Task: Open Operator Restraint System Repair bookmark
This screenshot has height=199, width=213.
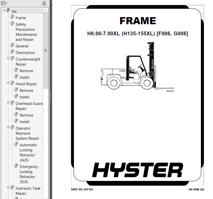Action: click(x=27, y=133)
